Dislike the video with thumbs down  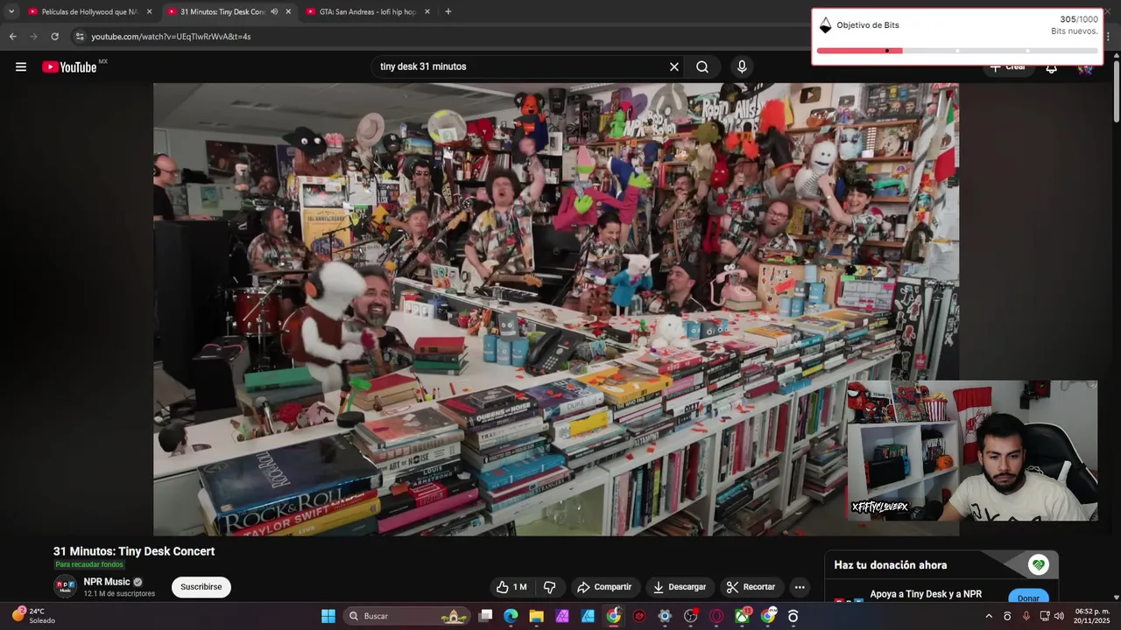550,587
